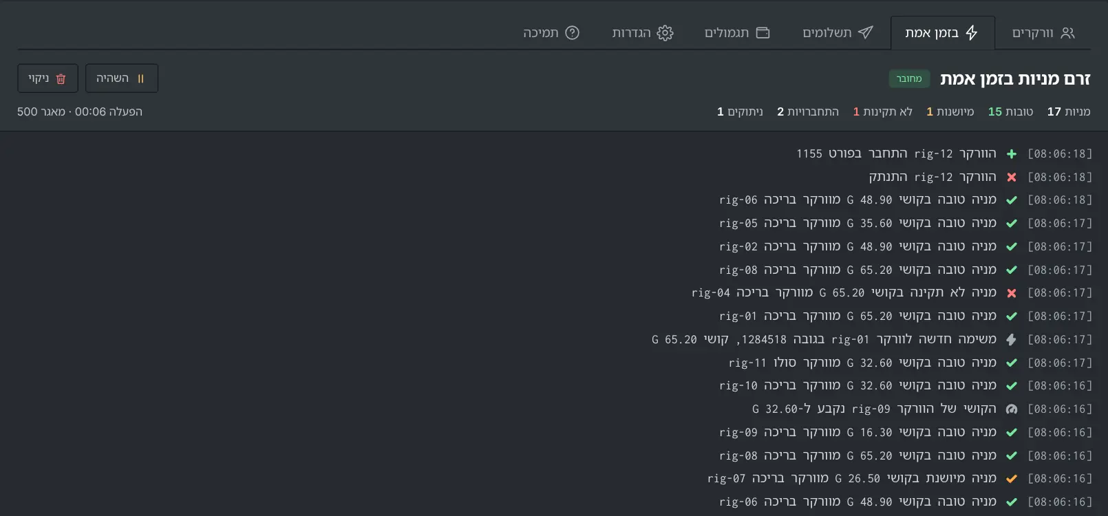Screen dimensions: 1108x516
Task: Click the lightning icon on new job row
Action: (1012, 340)
